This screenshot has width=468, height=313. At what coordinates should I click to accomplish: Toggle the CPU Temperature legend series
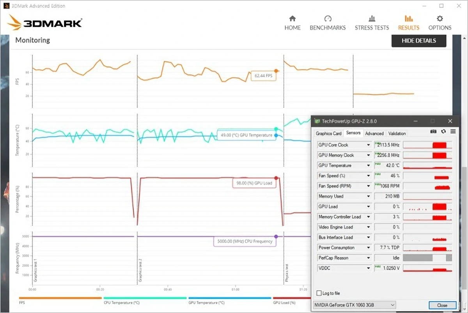(x=145, y=300)
